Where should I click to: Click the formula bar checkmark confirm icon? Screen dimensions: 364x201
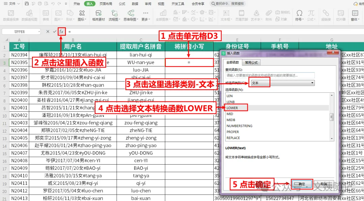pos(55,32)
